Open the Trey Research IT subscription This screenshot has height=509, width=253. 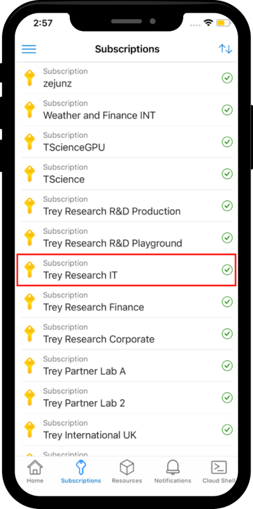(126, 270)
